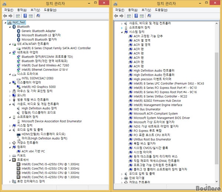222x192 pixels.
Task: Click the NUC_Test computer icon
Action: (x=10, y=22)
